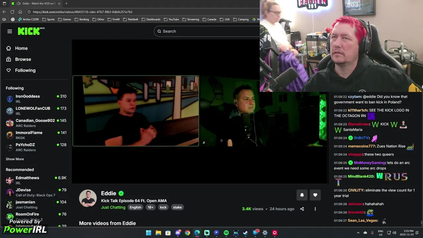Open Edmatthews recommended channel

(36, 180)
